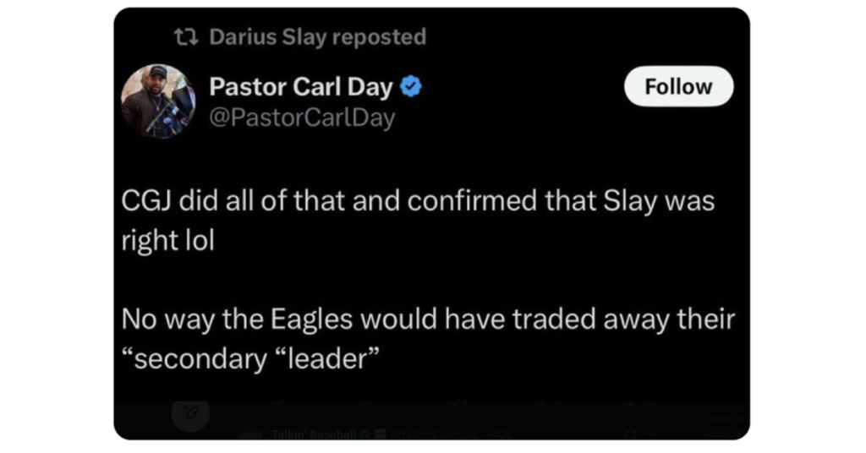Click the affiliate badge beside Talkin' Baseball

coord(380,434)
